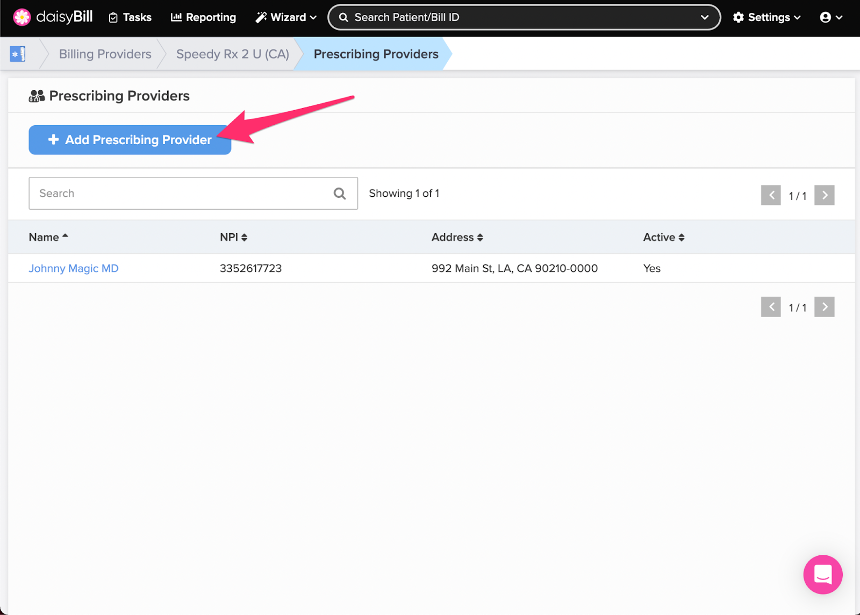Click Add Prescribing Provider button
860x615 pixels.
(x=130, y=140)
